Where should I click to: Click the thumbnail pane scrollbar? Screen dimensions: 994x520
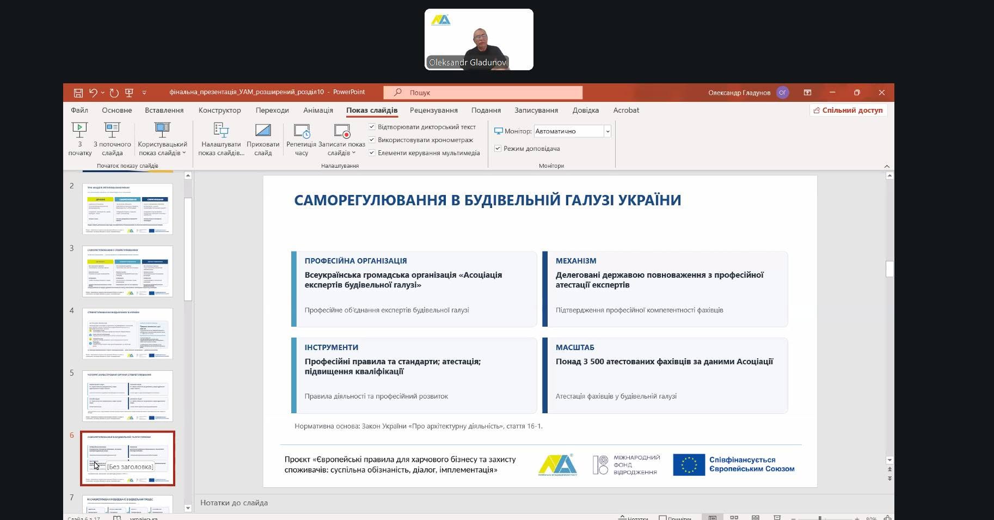coord(188,249)
